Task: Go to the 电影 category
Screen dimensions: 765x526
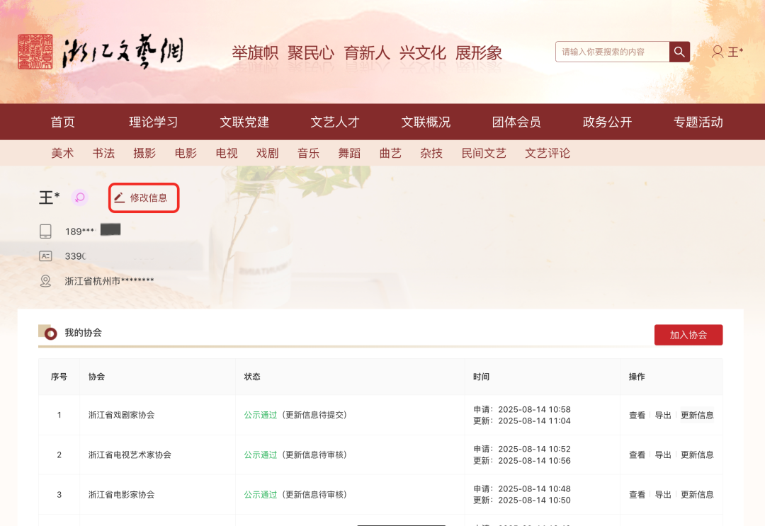Action: (186, 153)
